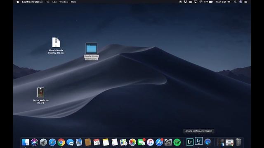Open System Preferences gear icon
Viewport: 264px width, 148px height.
point(168,142)
